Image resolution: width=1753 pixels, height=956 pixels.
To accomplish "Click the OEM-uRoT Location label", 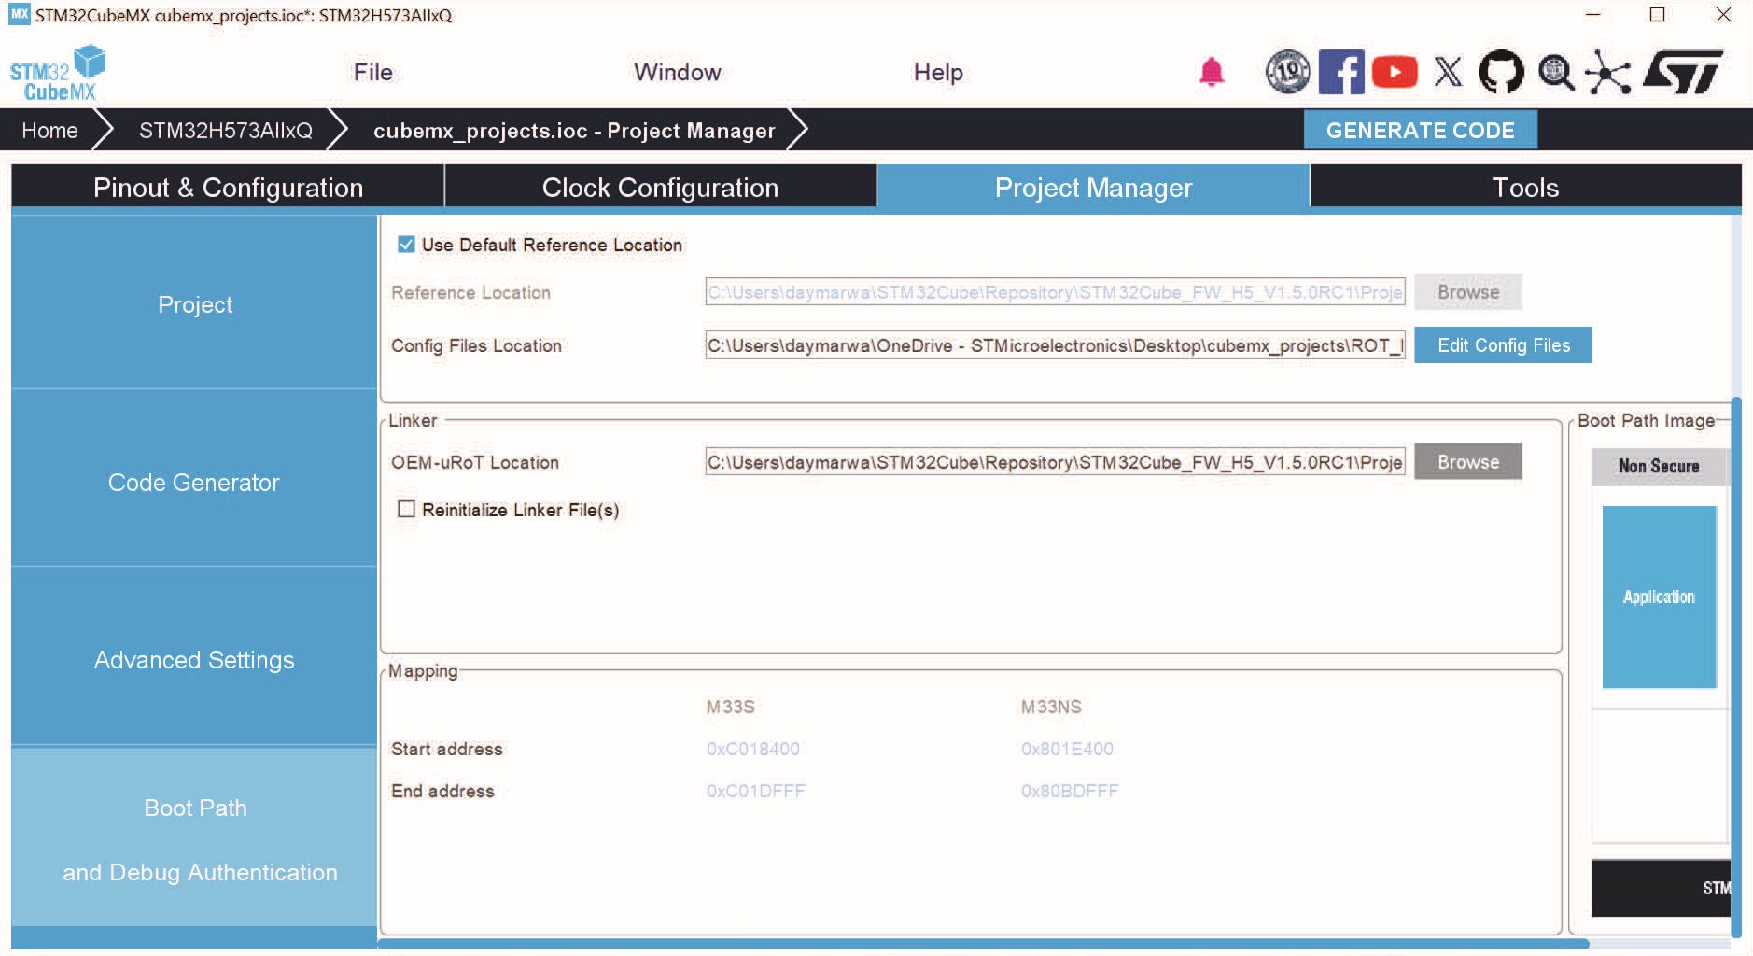I will click(474, 462).
